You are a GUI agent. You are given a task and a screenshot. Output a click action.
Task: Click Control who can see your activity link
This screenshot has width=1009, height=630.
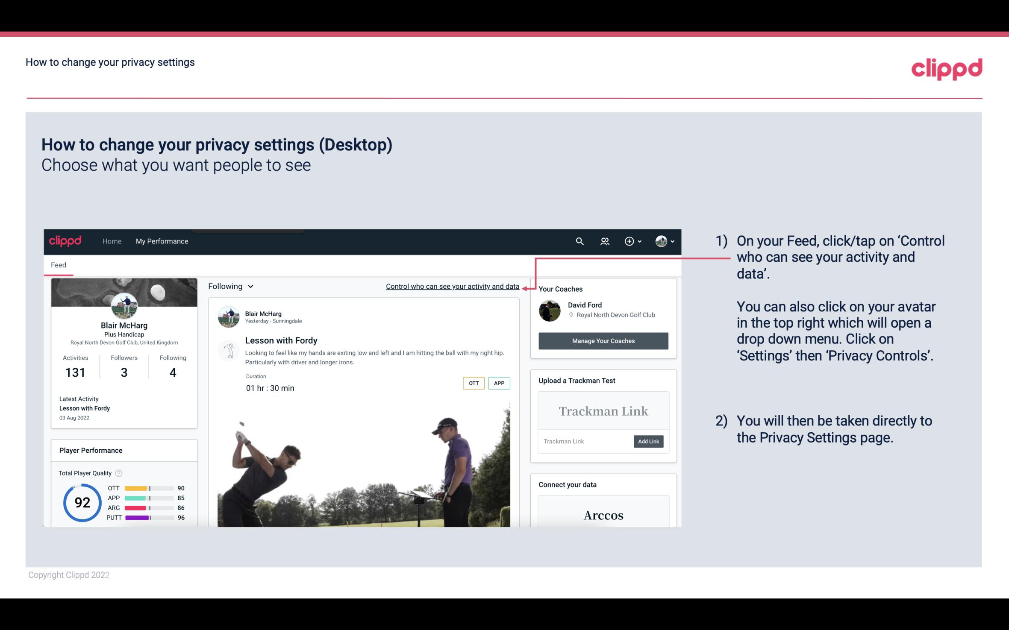coord(452,285)
